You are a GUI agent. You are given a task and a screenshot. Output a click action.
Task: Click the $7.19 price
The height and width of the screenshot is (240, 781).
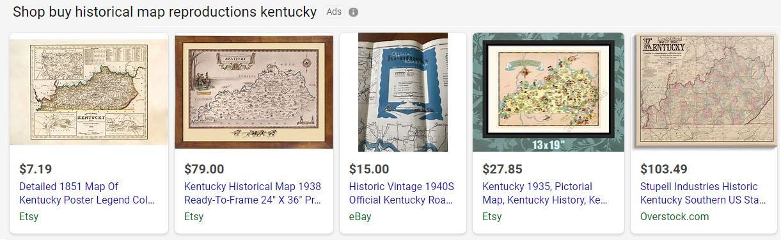(36, 170)
